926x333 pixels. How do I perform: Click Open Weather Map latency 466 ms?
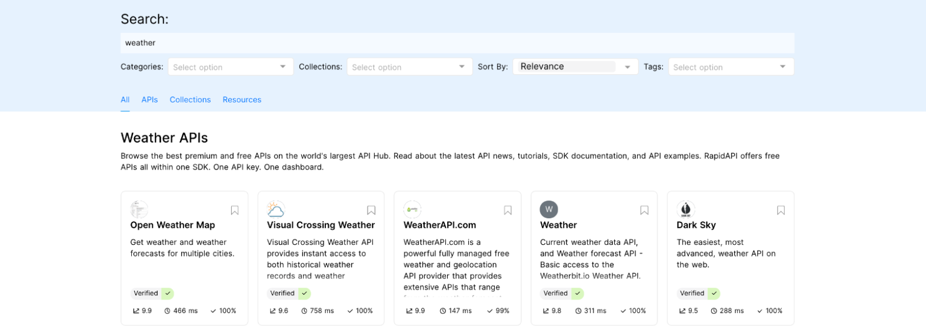pos(181,311)
